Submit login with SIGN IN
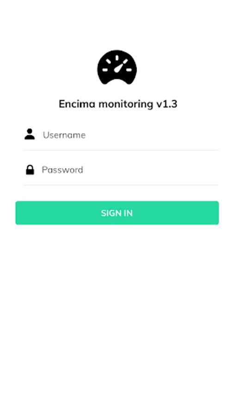This screenshot has width=234, height=416. (x=117, y=213)
